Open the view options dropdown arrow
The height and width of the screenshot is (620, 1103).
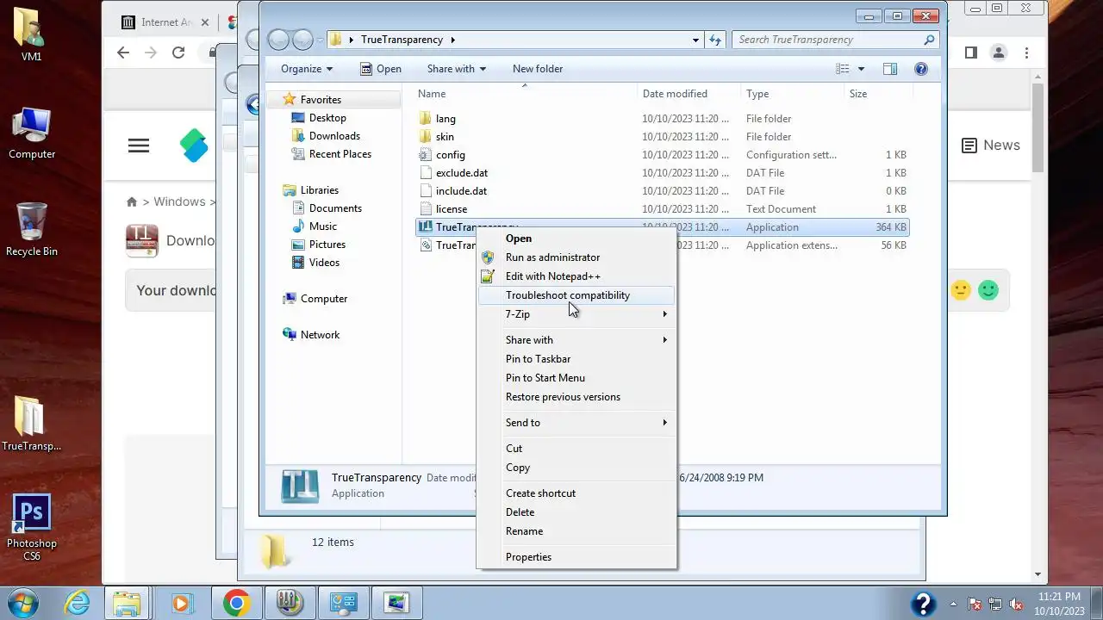click(861, 69)
